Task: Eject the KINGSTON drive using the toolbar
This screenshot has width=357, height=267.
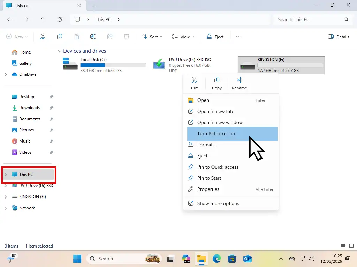Action: tap(215, 37)
